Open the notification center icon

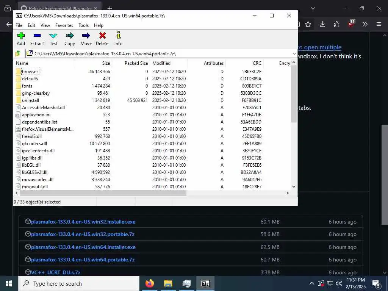[376, 283]
